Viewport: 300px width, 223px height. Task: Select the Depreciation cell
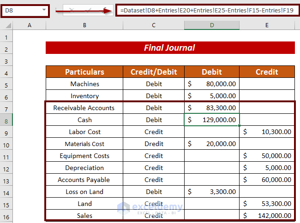(84, 168)
